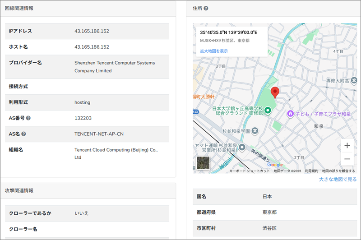Click TENCENT-NET-AP-CN AS name value

point(99,134)
